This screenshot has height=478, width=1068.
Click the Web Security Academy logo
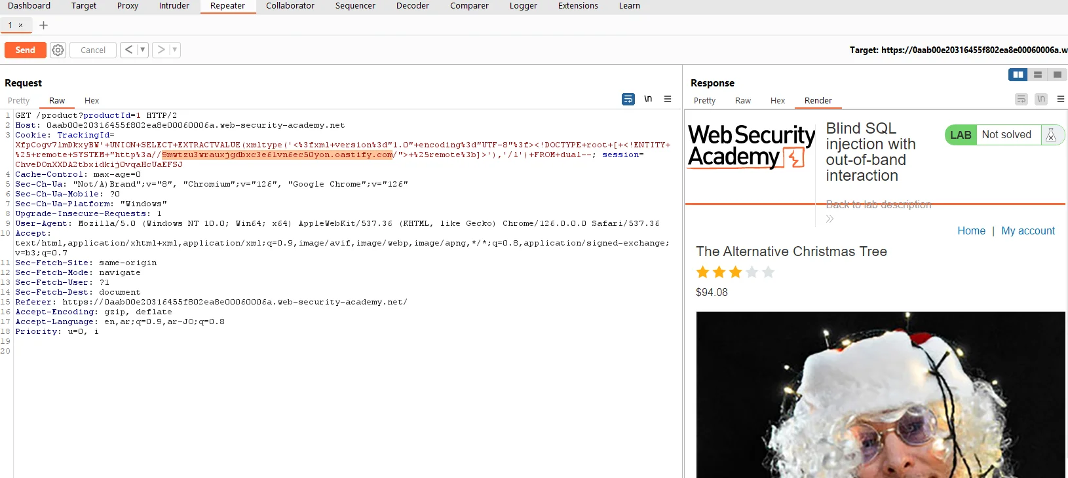(x=752, y=147)
